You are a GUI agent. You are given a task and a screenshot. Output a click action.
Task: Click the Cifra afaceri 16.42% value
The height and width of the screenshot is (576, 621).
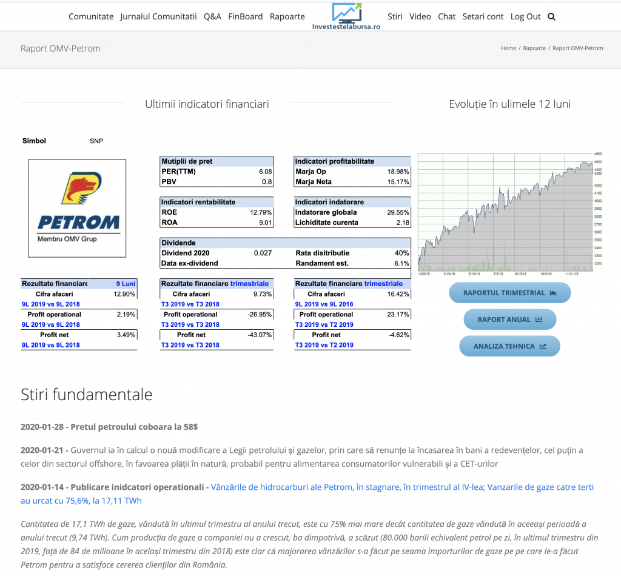click(x=398, y=294)
